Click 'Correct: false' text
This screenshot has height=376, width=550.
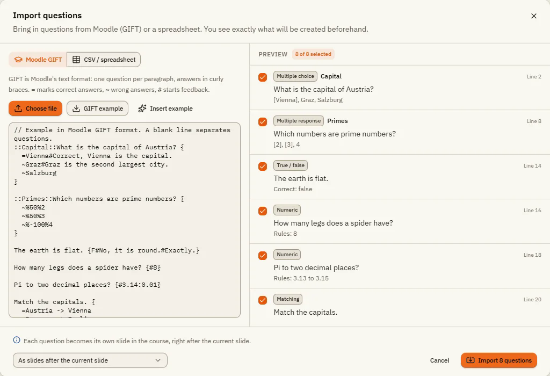point(293,189)
